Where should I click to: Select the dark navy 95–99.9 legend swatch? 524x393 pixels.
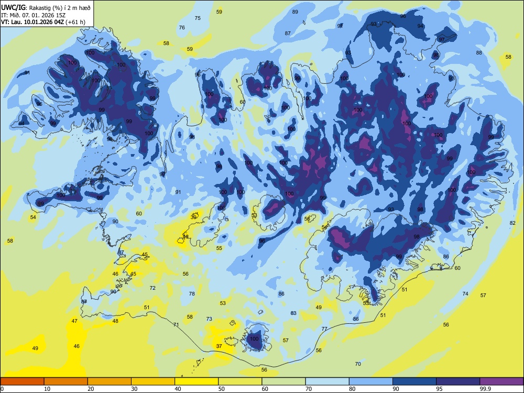pyautogui.click(x=458, y=381)
